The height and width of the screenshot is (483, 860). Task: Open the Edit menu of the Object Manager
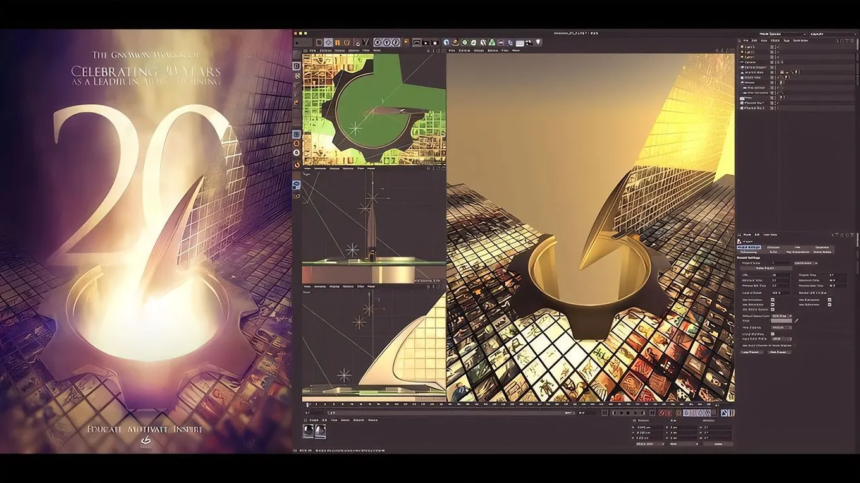click(753, 41)
